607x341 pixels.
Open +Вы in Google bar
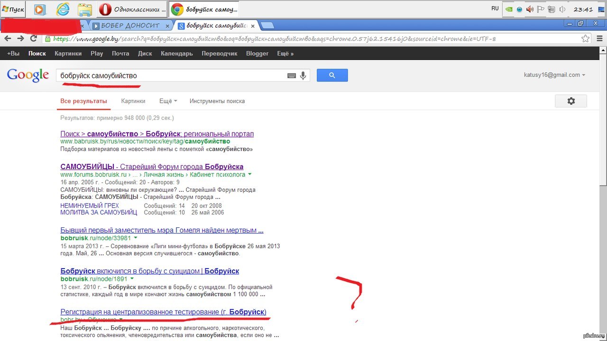13,54
